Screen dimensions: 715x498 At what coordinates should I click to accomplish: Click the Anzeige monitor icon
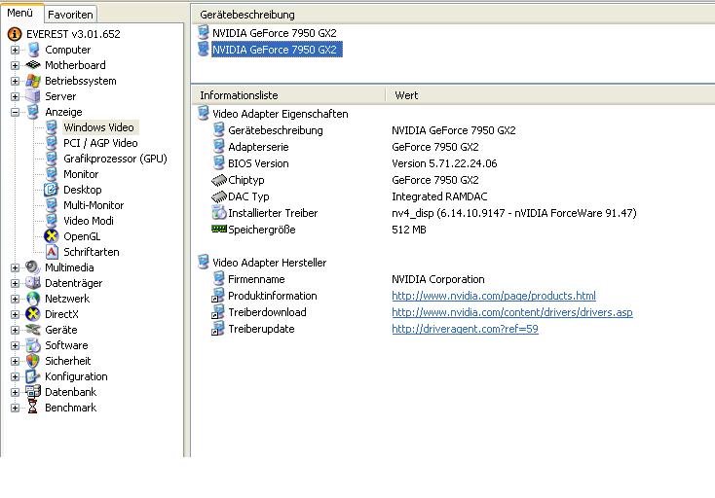[x=33, y=112]
